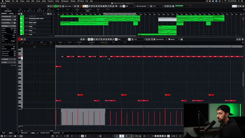Image resolution: width=245 pixels, height=138 pixels.
Task: Toggle the left zone layout button at top right
Action: [x=233, y=6]
